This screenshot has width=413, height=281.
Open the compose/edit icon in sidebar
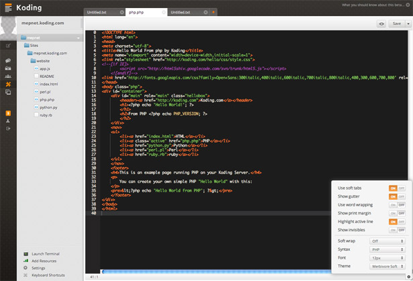[8, 46]
